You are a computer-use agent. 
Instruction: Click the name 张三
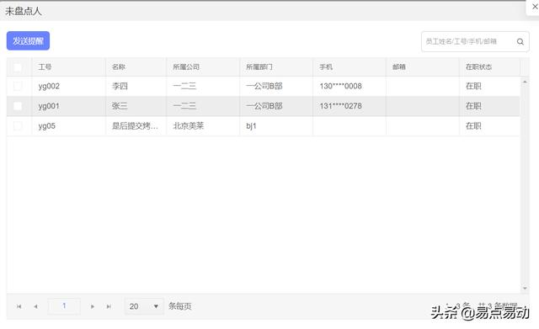coord(120,106)
